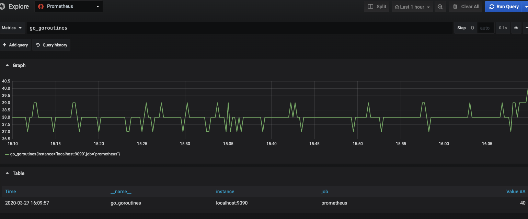
Task: Click the Add query button
Action: [15, 45]
